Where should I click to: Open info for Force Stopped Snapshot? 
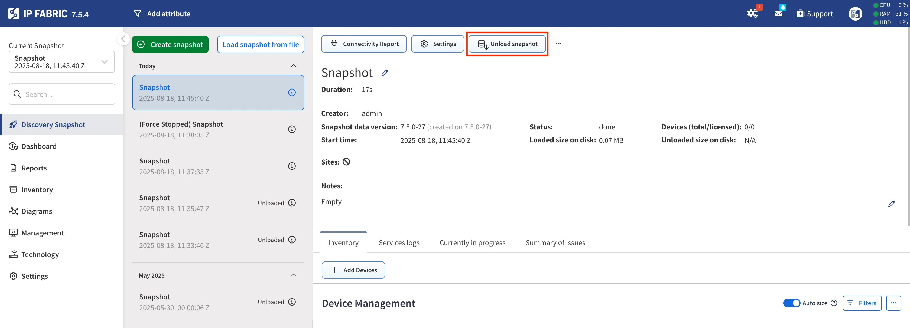click(291, 129)
